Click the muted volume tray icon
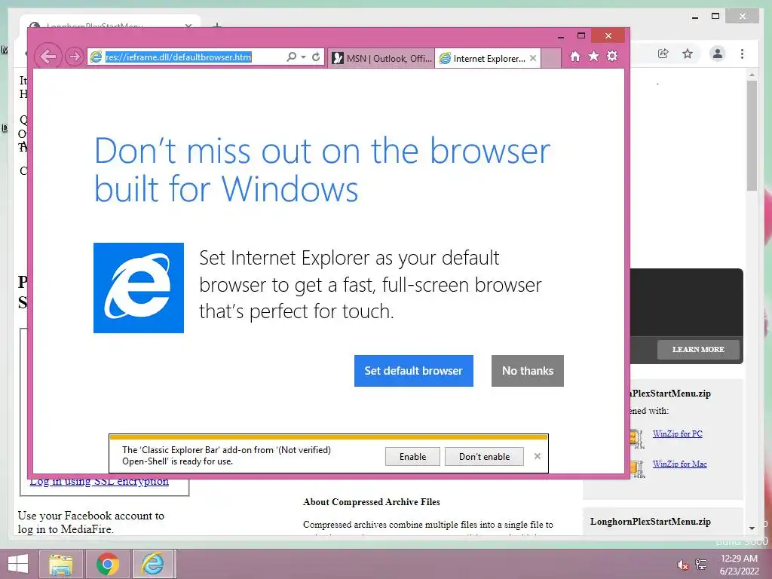This screenshot has width=772, height=579. pos(682,565)
